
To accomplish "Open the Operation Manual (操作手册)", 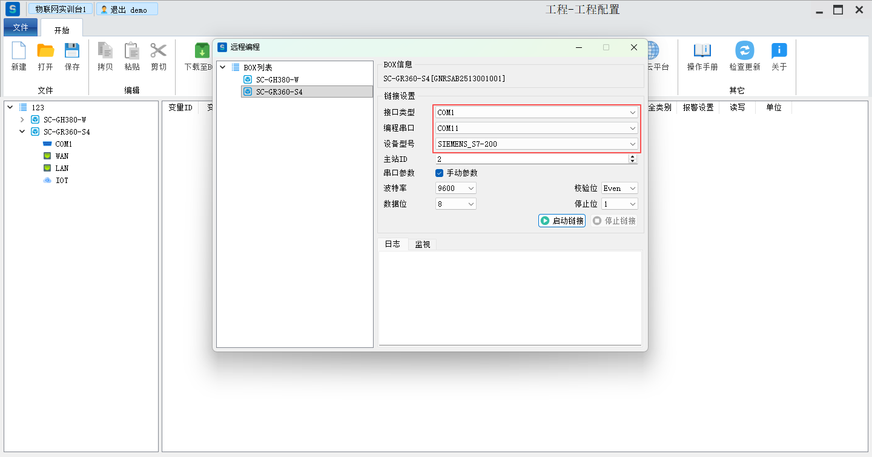I will (702, 51).
